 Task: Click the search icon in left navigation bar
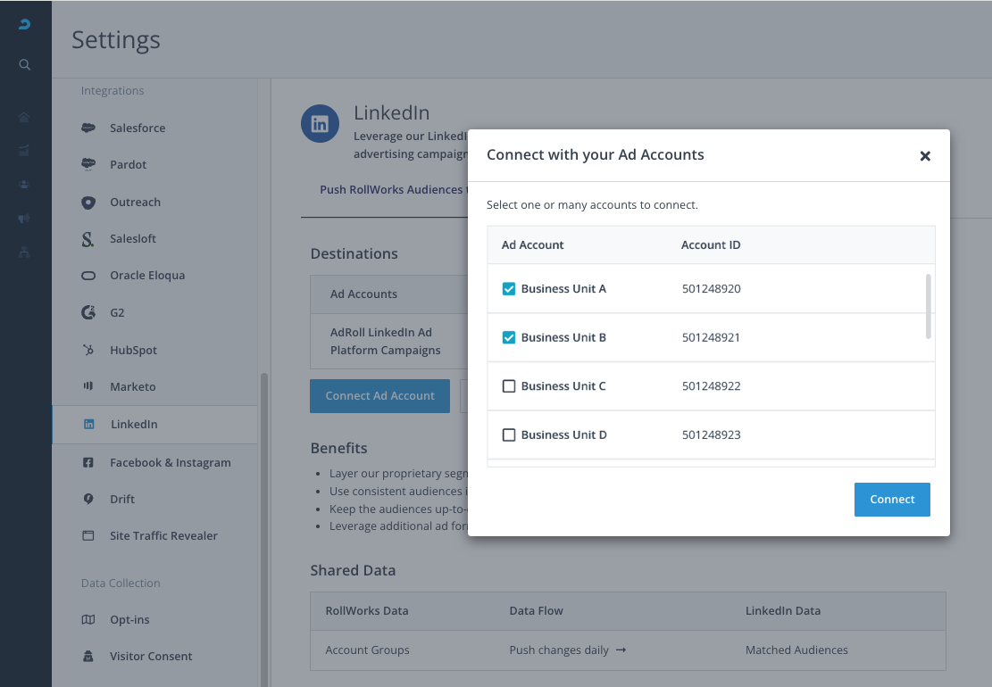click(25, 64)
